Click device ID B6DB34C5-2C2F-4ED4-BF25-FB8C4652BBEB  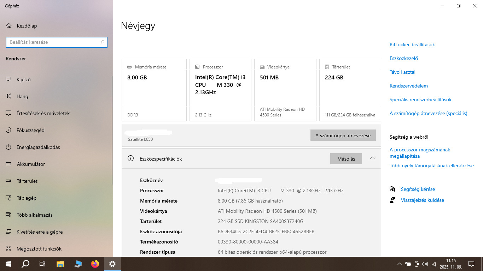(266, 231)
